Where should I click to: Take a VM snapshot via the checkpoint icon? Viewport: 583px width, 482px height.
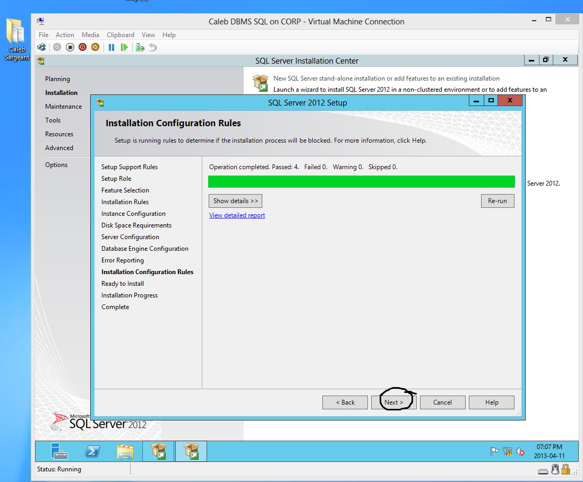pyautogui.click(x=140, y=47)
